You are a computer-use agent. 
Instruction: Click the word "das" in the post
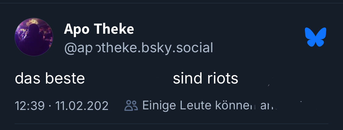click(28, 79)
